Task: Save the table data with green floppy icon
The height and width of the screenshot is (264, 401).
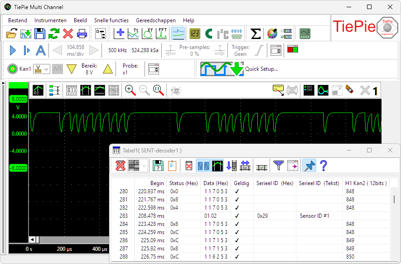Action: point(158,166)
